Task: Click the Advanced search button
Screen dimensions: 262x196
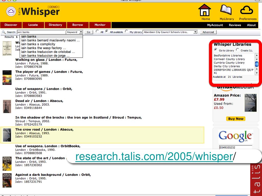Action: coord(208,32)
